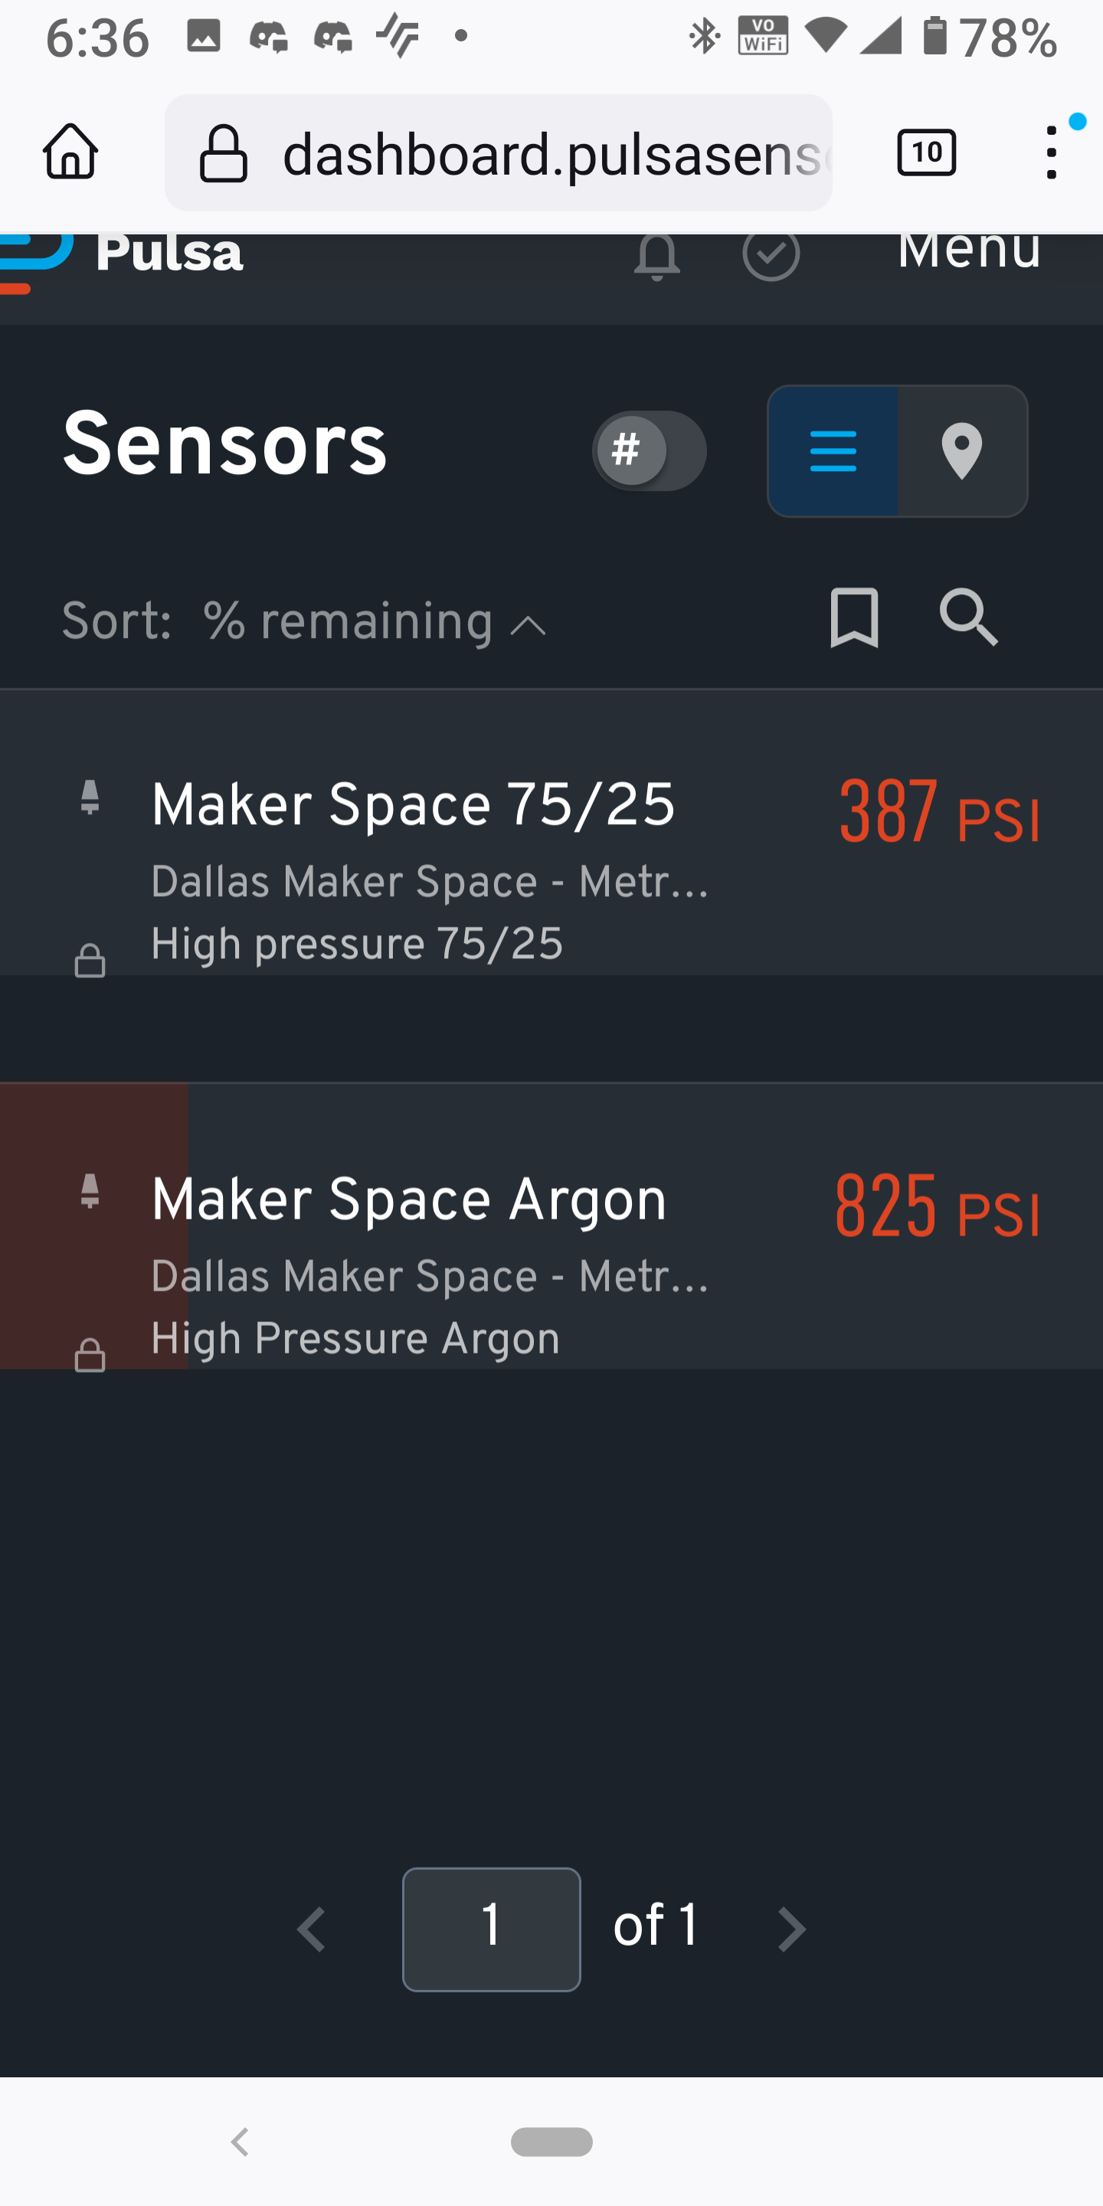Switch to map location view
This screenshot has width=1103, height=2206.
click(x=962, y=451)
